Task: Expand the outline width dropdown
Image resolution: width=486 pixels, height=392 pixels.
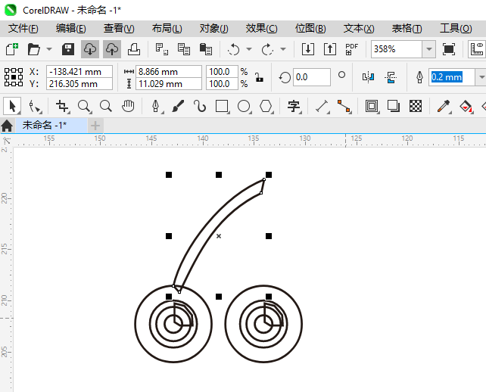Action: [x=481, y=77]
